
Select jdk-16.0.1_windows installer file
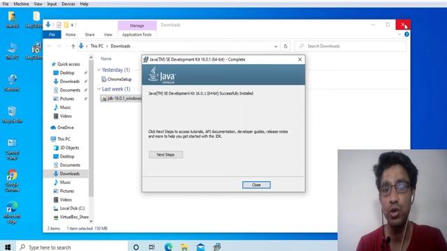124,98
